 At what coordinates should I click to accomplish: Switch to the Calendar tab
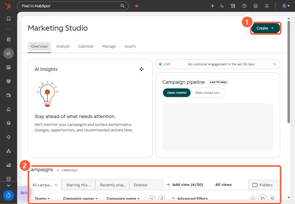click(86, 46)
